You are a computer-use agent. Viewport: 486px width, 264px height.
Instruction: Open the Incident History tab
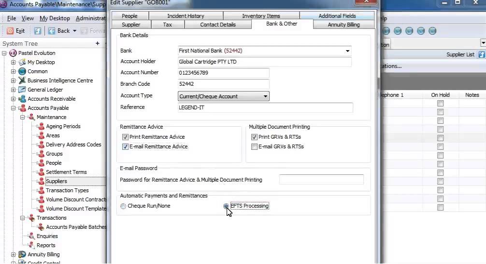click(186, 16)
